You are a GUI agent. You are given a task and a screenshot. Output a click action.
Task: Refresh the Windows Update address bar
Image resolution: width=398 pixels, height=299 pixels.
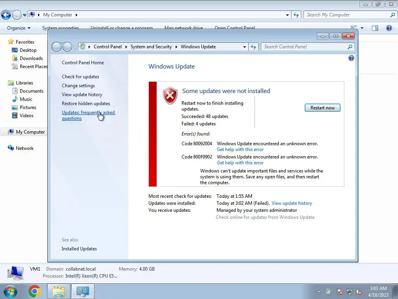click(x=253, y=47)
